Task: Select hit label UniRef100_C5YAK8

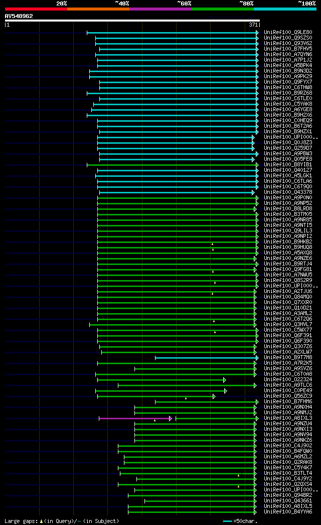Action: click(288, 104)
